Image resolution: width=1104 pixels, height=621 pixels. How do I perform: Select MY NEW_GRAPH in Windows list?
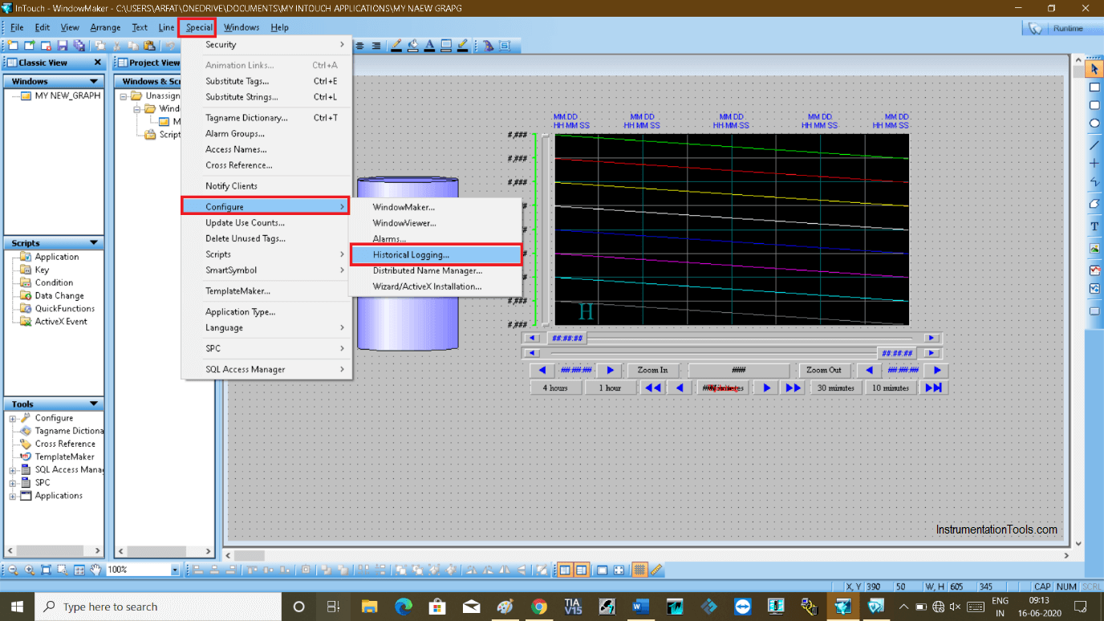point(67,95)
